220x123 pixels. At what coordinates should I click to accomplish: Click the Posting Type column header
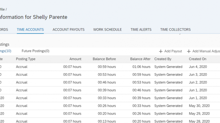26,59
